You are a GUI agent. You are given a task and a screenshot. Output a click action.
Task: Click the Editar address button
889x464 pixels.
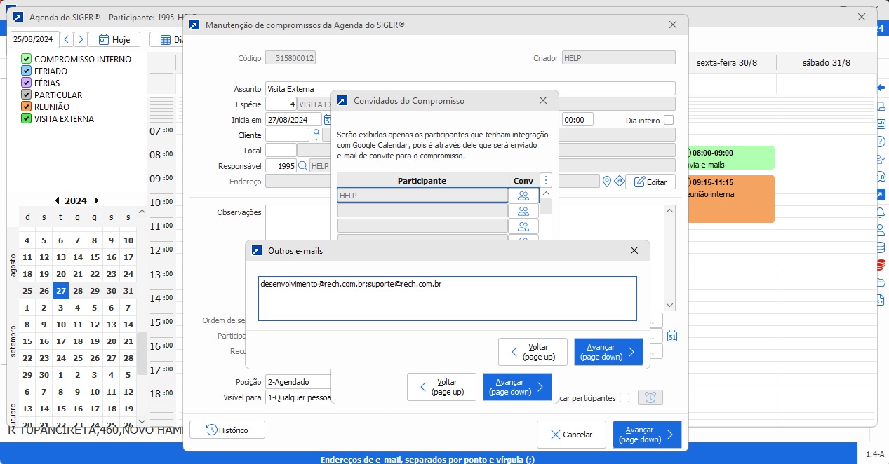pyautogui.click(x=650, y=182)
